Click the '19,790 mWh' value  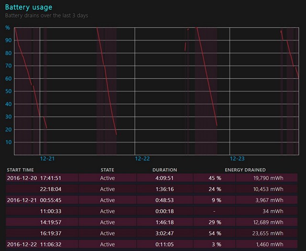point(268,178)
